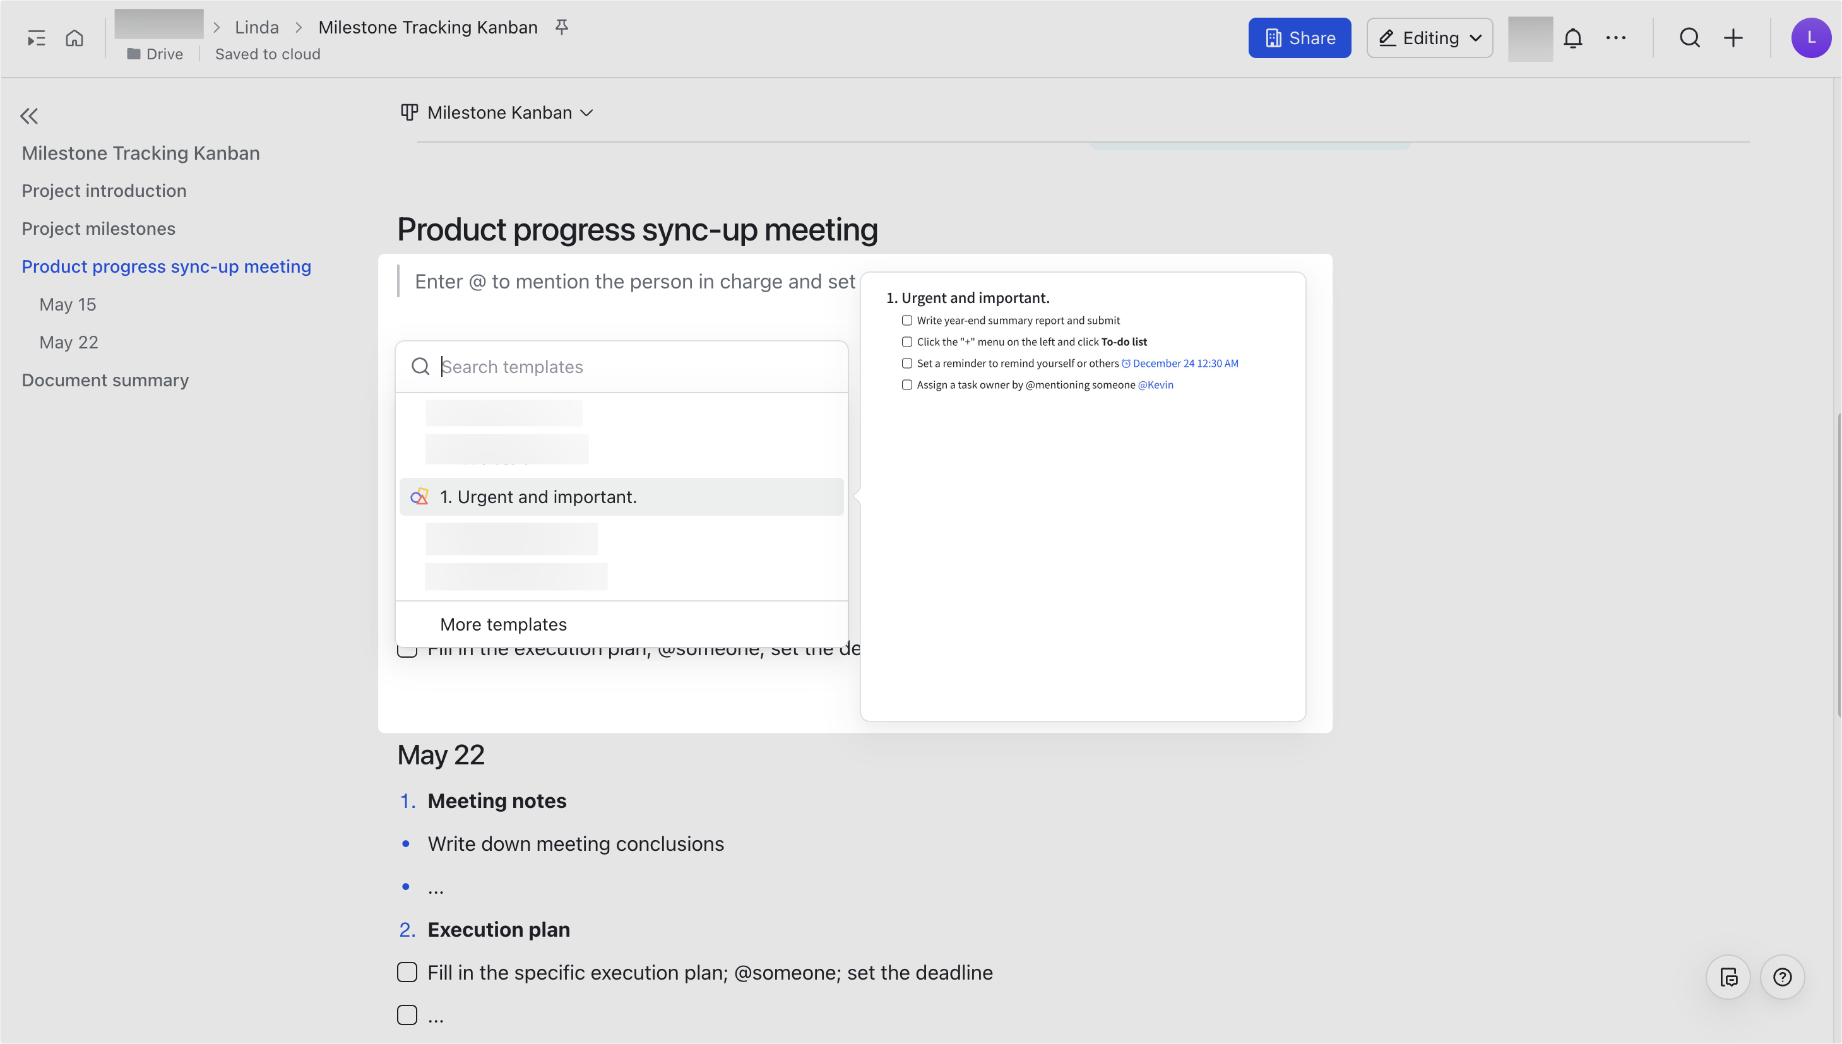Click the December 24 12:30 AM reminder
1842x1044 pixels.
[1179, 364]
